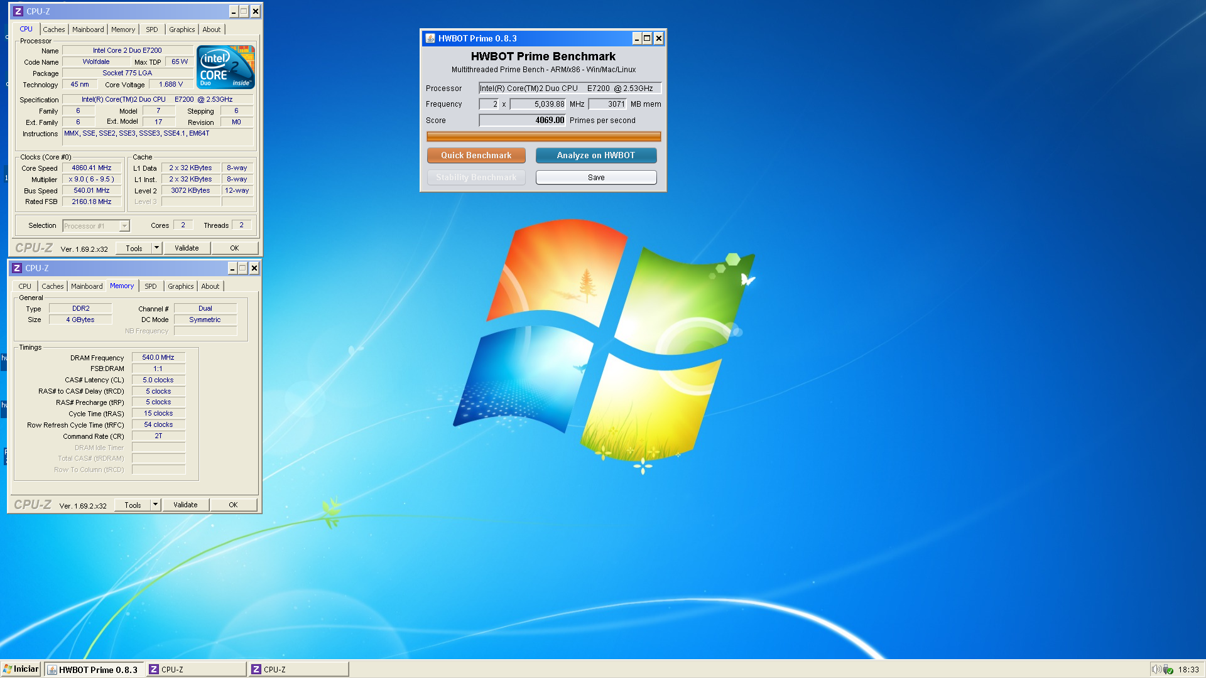The height and width of the screenshot is (678, 1206).
Task: Click the CPU-Z icon in Memory window title
Action: point(17,268)
